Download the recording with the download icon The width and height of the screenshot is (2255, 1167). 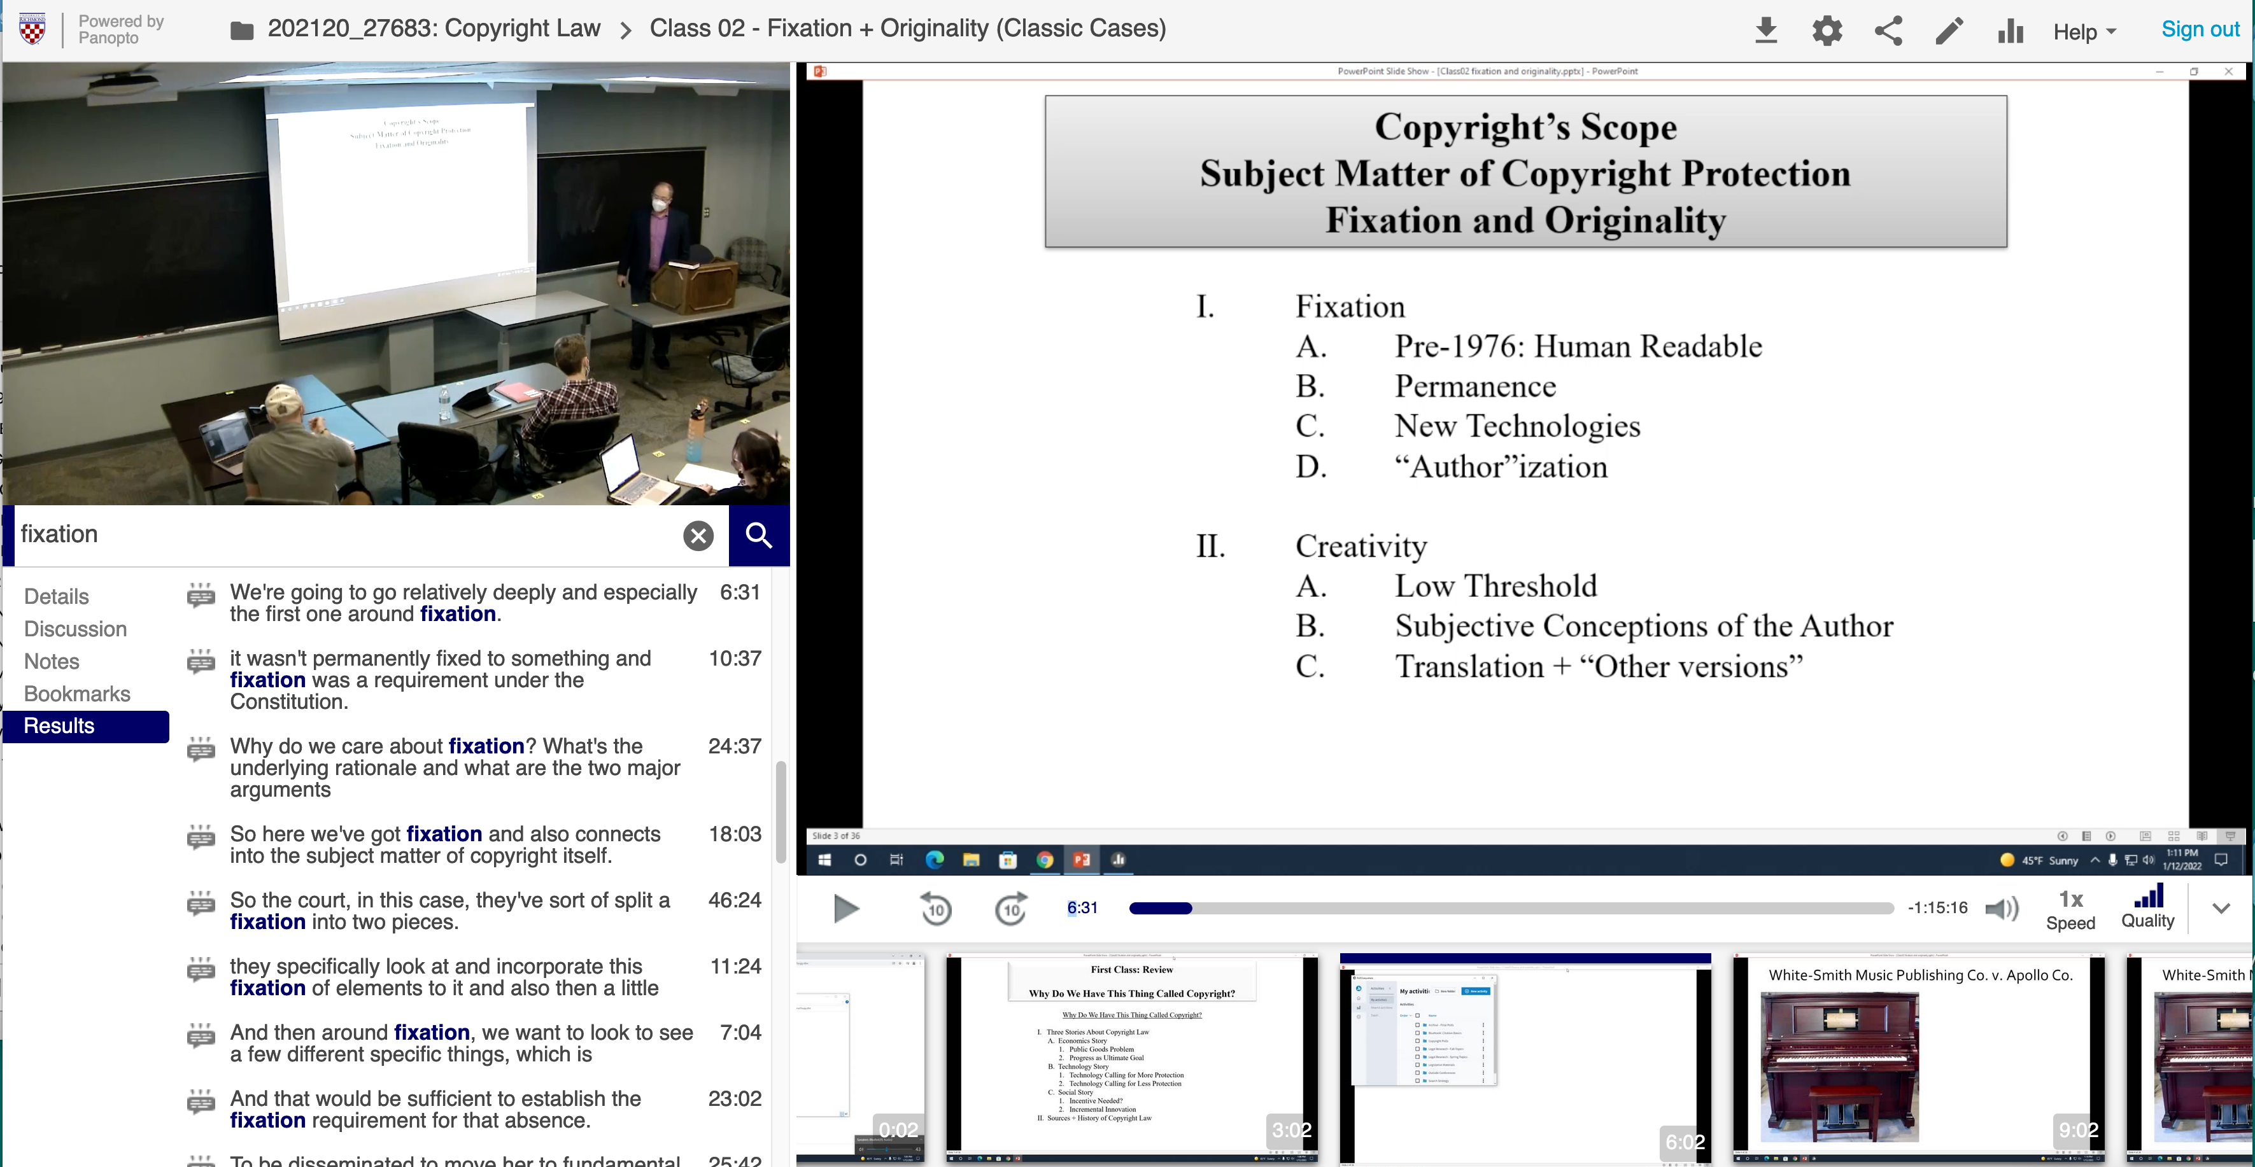1765,31
